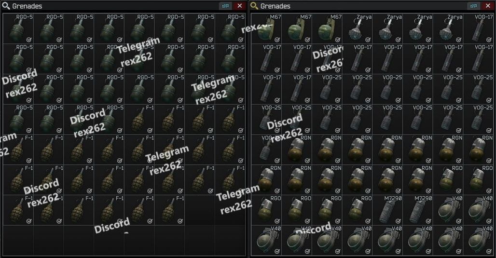The height and width of the screenshot is (258, 496).
Task: Choose the last RGN grenade before the RGOs
Action: 417,179
